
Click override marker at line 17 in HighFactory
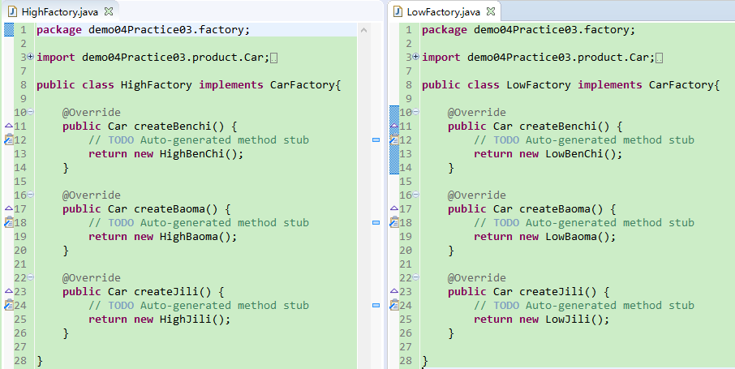click(x=8, y=208)
